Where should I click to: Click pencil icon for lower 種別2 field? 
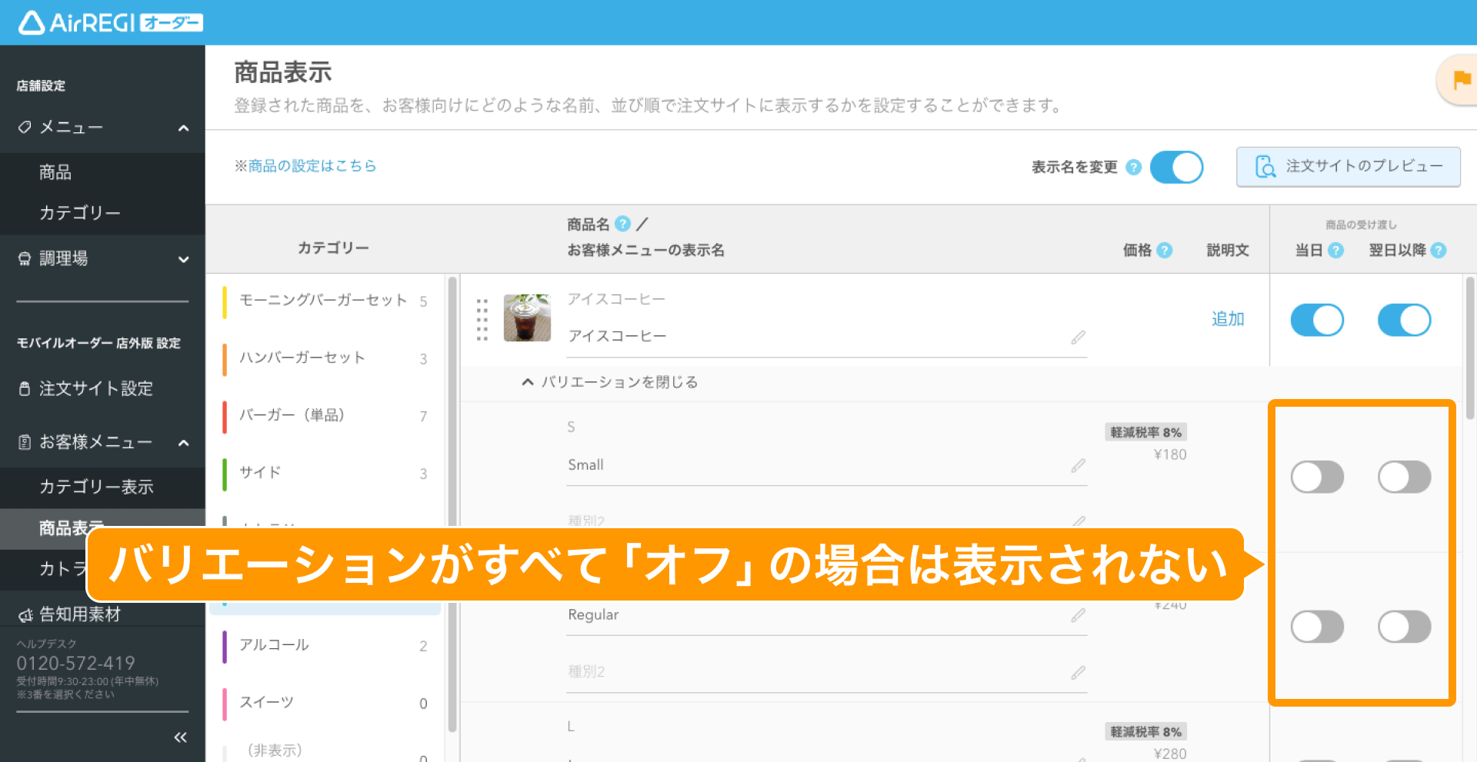(x=1079, y=672)
